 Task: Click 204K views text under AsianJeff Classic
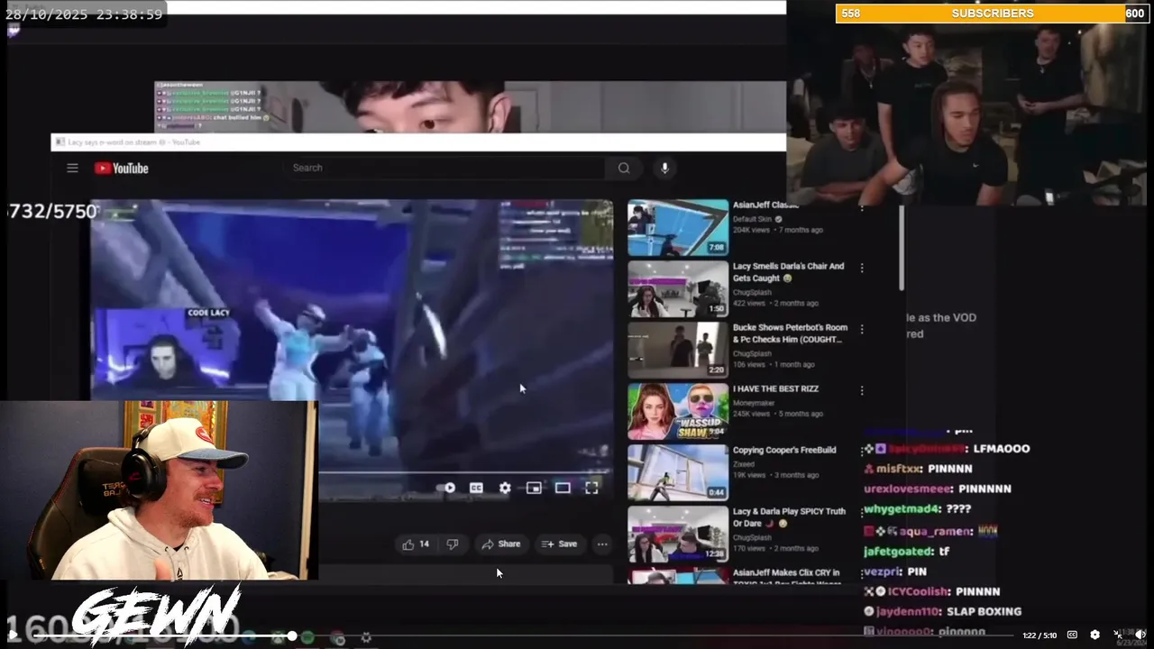[752, 230]
